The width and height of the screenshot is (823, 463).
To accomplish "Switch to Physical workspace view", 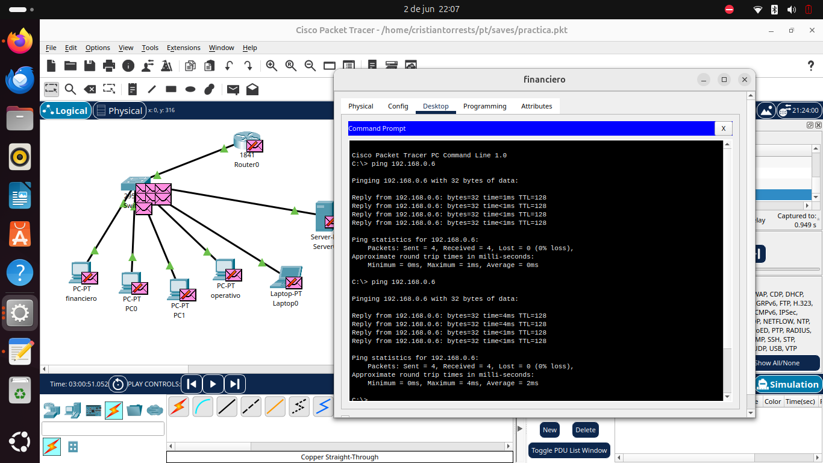I will pyautogui.click(x=119, y=111).
